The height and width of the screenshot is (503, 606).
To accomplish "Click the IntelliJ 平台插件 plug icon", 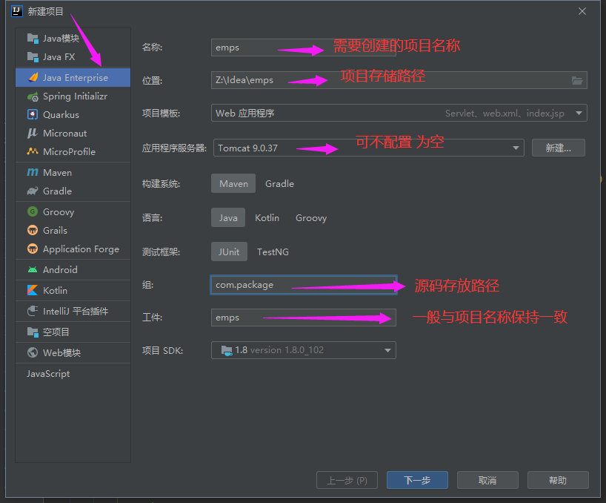I will coord(33,311).
